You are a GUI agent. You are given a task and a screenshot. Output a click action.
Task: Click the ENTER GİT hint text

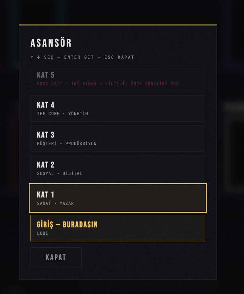click(79, 57)
